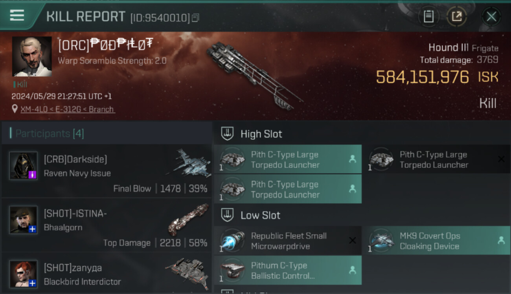Screen dimensions: 511x294
Task: Select zanyда Blackbird Interdictor participant
Action: 107,273
